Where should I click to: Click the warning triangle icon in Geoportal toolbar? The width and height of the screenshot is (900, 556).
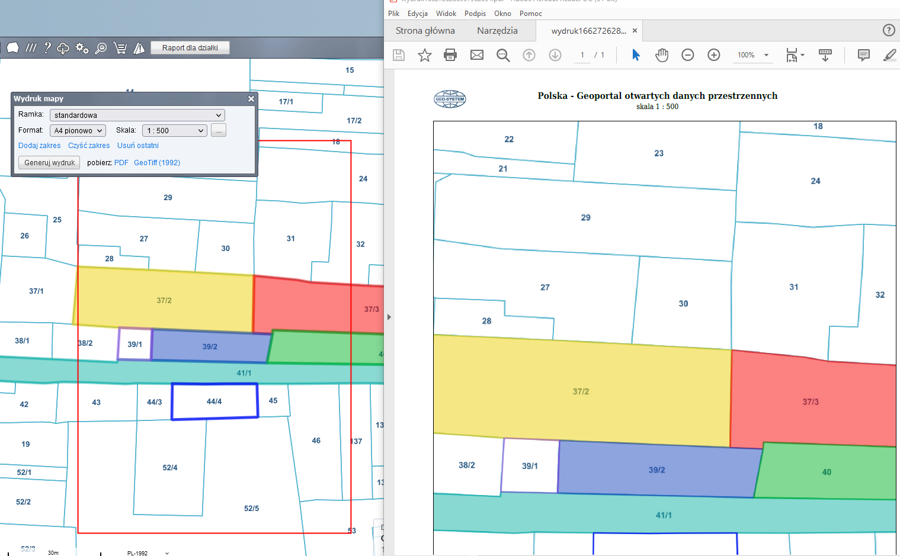[x=139, y=49]
